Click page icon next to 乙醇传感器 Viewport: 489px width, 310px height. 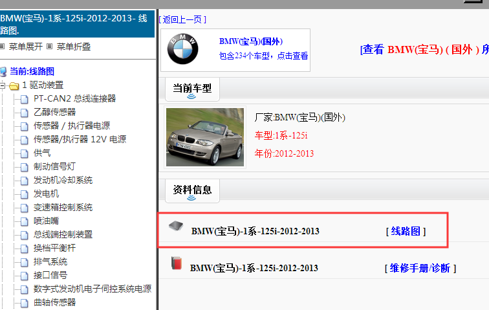tap(25, 113)
